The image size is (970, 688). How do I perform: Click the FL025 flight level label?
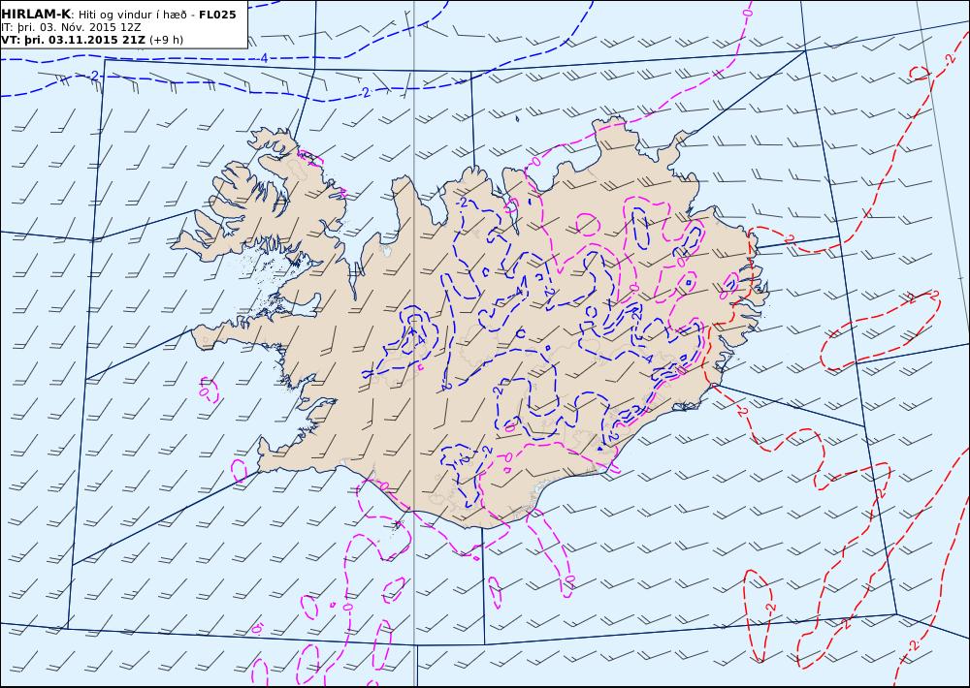[x=217, y=15]
